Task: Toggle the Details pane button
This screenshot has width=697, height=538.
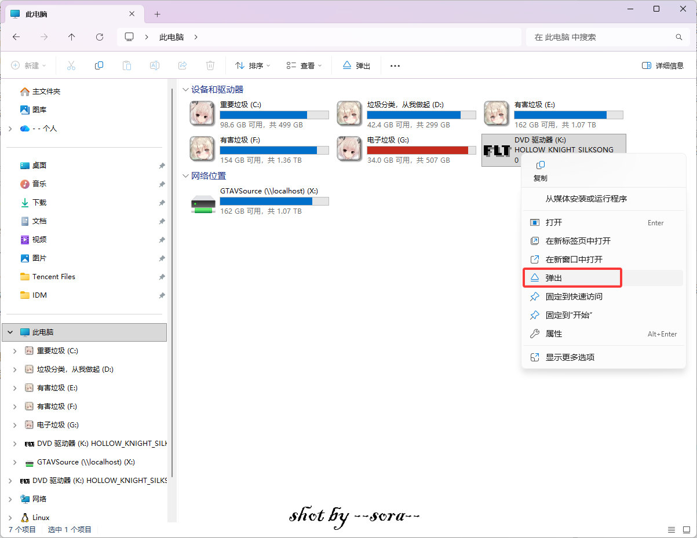Action: tap(663, 65)
